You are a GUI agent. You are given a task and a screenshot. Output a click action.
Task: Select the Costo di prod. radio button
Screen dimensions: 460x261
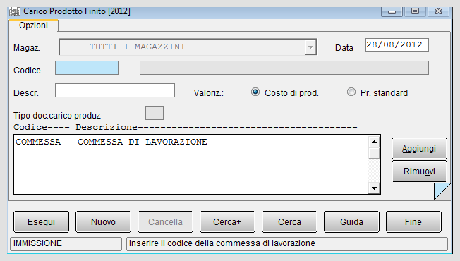255,92
